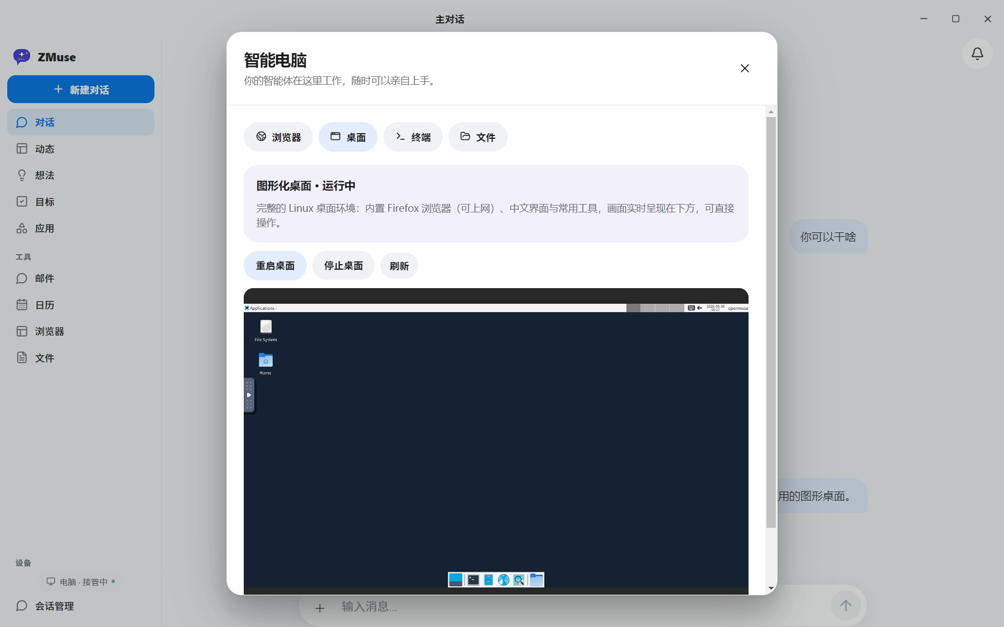Click the Show Desktop icon in the dock
This screenshot has height=627, width=1004.
456,580
